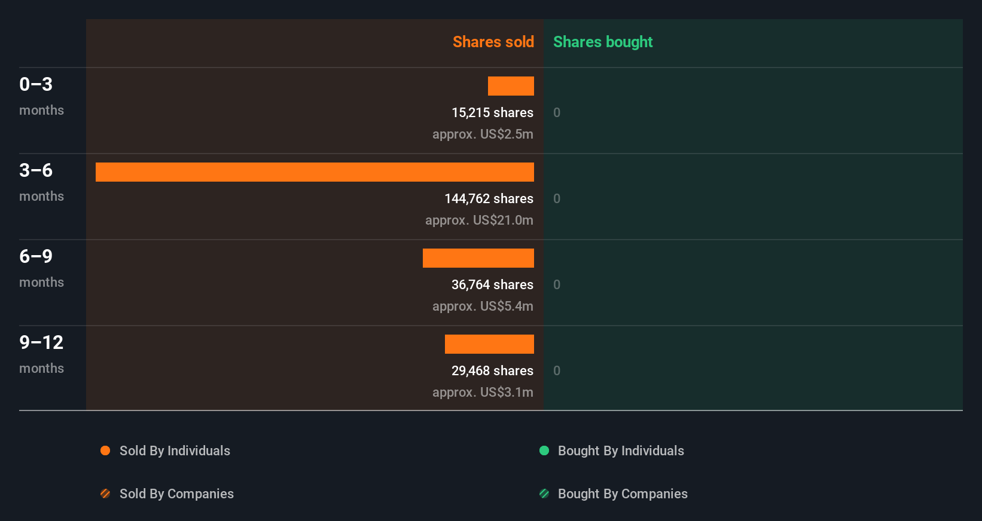The height and width of the screenshot is (521, 982).
Task: Click the approx. US$5.4m amount
Action: (x=483, y=306)
